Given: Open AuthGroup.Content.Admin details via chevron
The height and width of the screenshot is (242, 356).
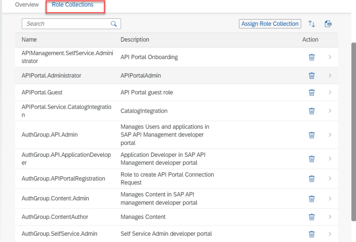Looking at the screenshot, I should click(x=330, y=199).
